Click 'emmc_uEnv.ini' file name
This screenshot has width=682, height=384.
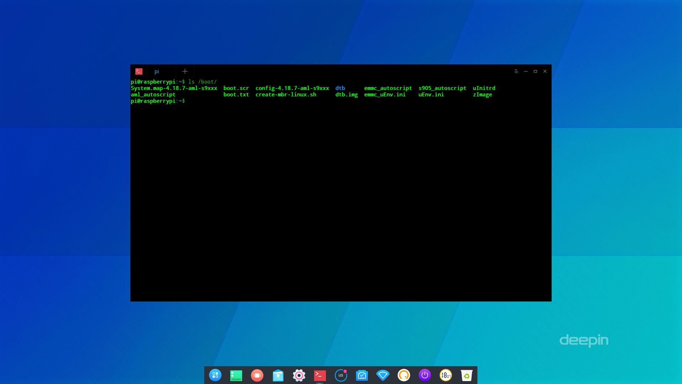385,95
